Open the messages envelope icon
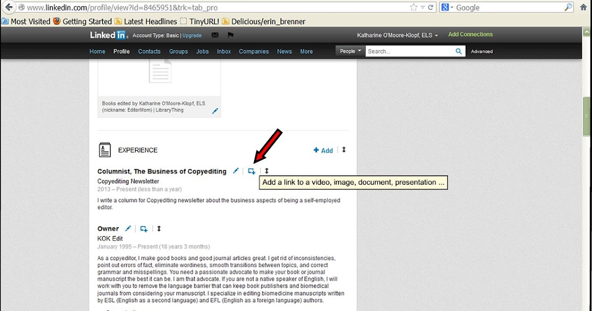Screen dimensions: 592x311 tap(215, 35)
